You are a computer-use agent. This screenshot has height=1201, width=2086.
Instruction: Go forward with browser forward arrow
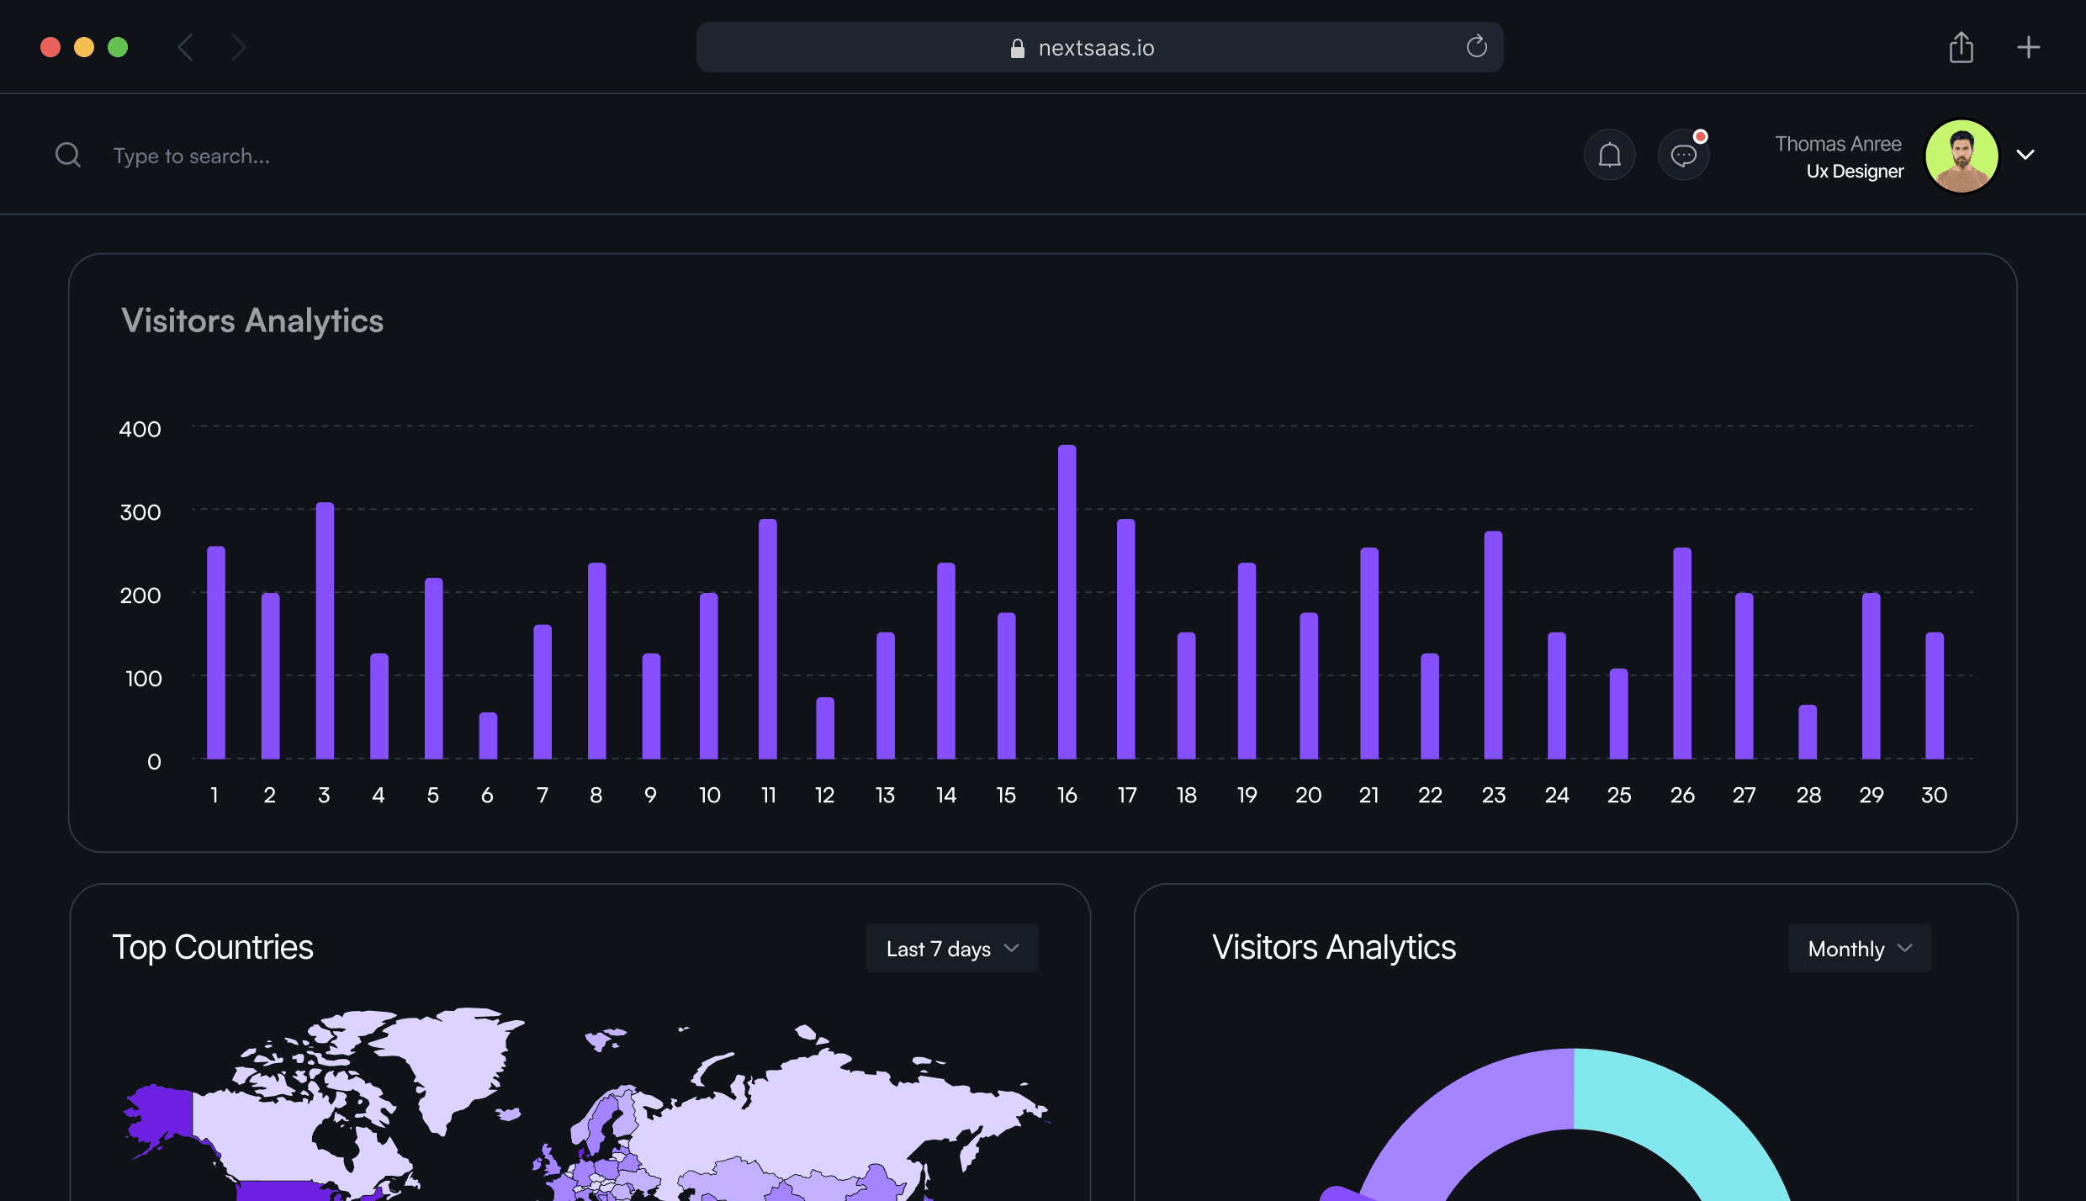(238, 47)
